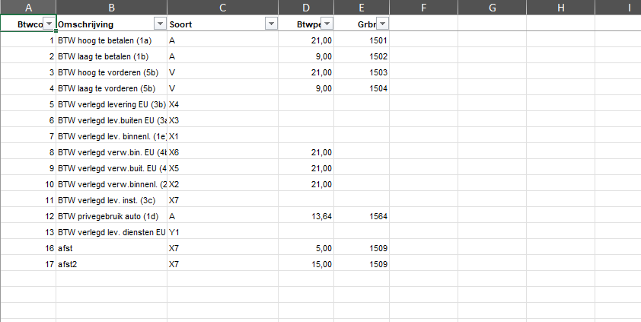Click cell 'BTW verlegd lev. inst. (3c)'

click(x=112, y=200)
